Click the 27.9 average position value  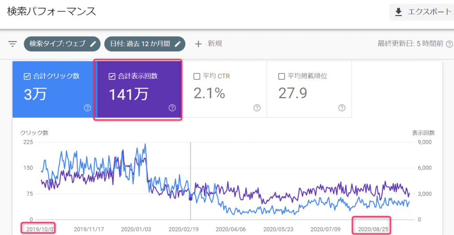click(x=293, y=93)
